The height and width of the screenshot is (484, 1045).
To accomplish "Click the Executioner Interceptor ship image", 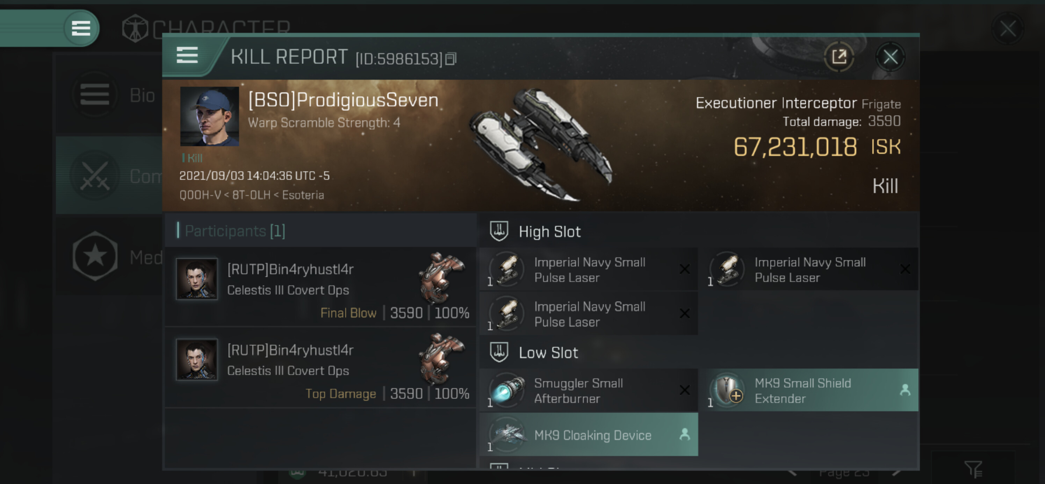I will [x=541, y=144].
